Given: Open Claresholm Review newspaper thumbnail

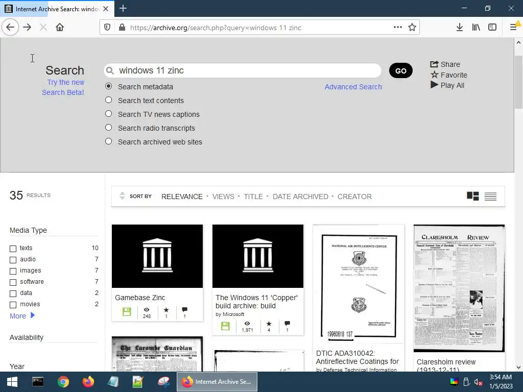Looking at the screenshot, I should (459, 288).
